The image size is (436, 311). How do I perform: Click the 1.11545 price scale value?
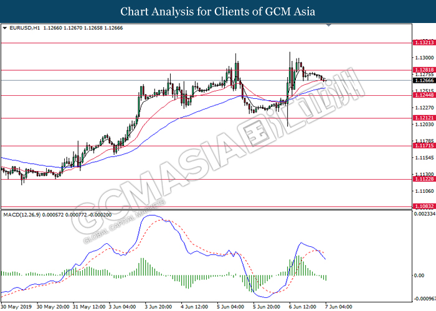pos(424,158)
